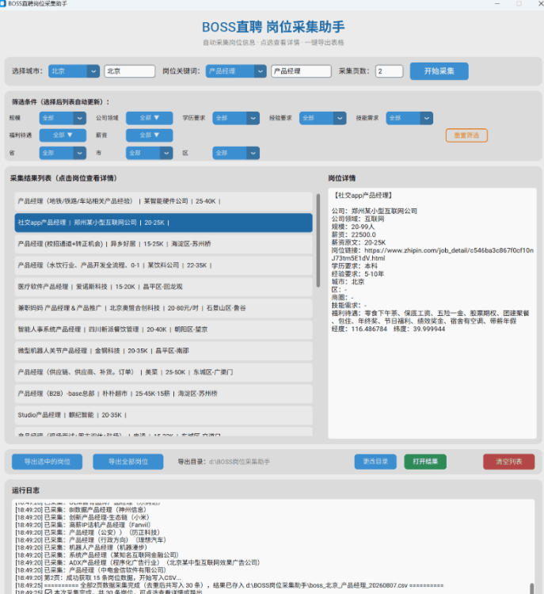Select the 某智能硬件公司 25-40K job row
This screenshot has height=594, width=544.
163,201
